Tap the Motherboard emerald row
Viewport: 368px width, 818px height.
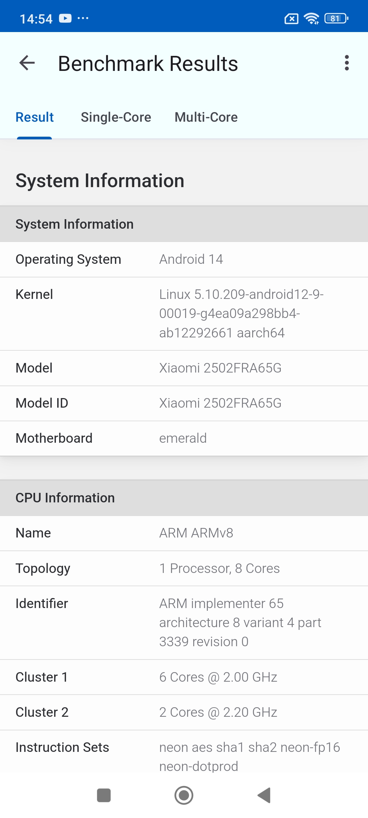click(184, 438)
